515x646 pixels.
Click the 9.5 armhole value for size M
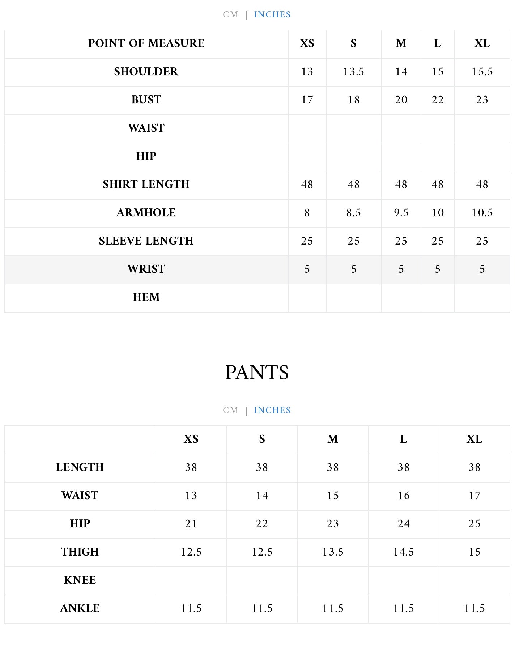pyautogui.click(x=401, y=213)
